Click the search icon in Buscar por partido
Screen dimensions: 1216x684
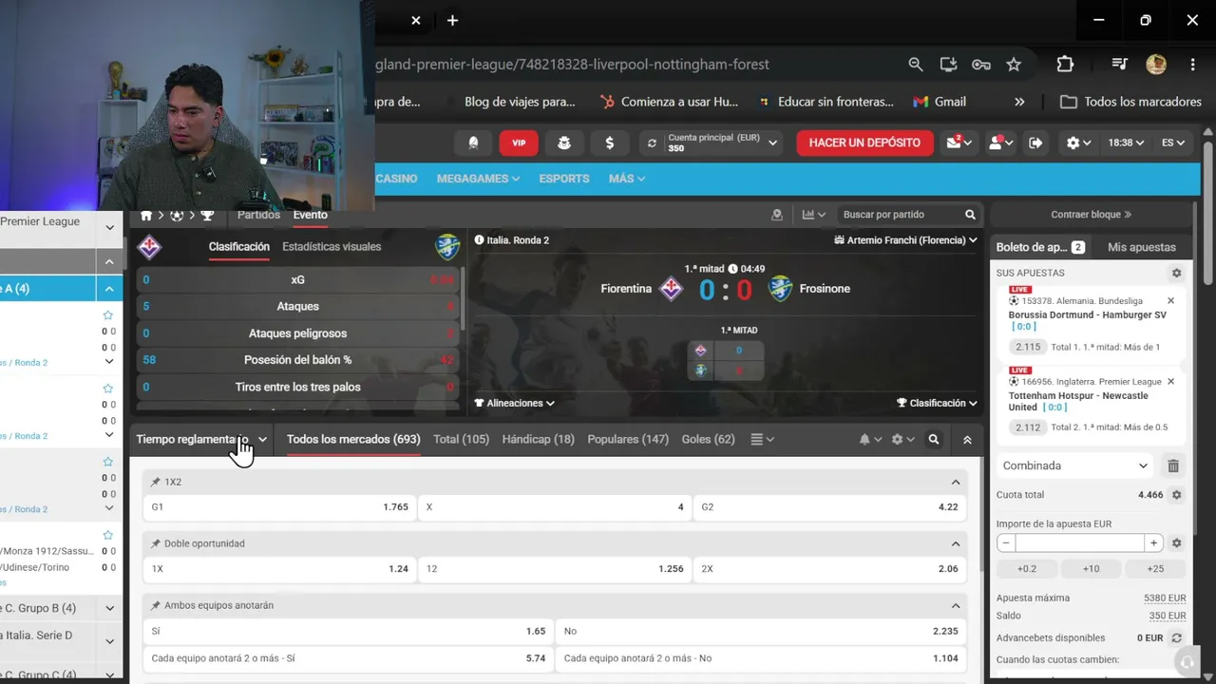pos(970,215)
